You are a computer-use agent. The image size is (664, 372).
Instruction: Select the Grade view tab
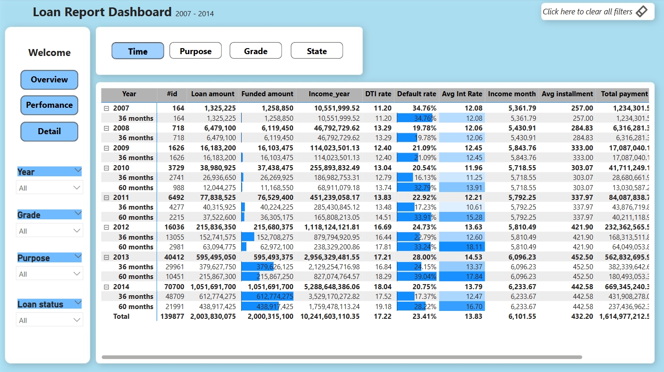point(256,51)
